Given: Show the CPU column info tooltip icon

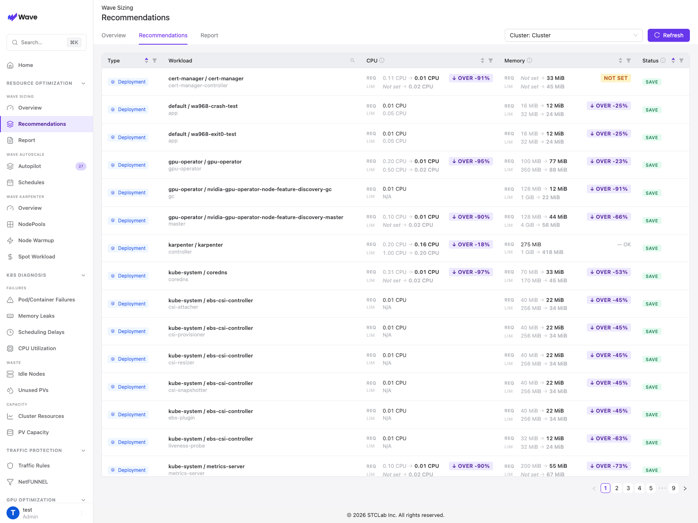Looking at the screenshot, I should (x=382, y=60).
